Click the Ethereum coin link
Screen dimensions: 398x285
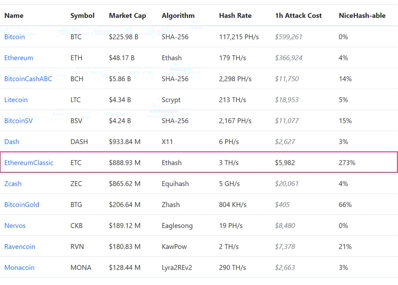tap(19, 58)
